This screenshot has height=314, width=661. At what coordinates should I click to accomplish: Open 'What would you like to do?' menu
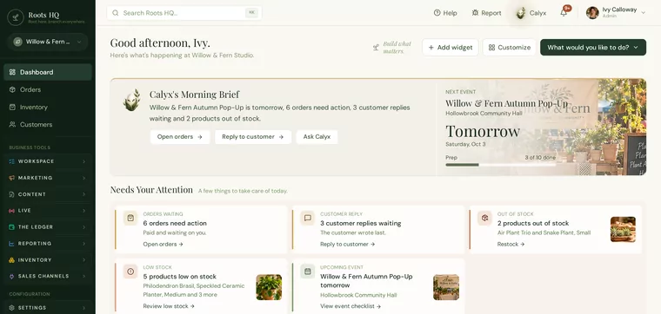coord(593,48)
